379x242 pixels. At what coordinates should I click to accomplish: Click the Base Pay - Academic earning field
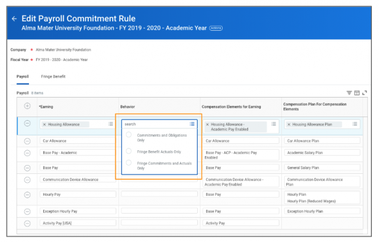(78, 153)
